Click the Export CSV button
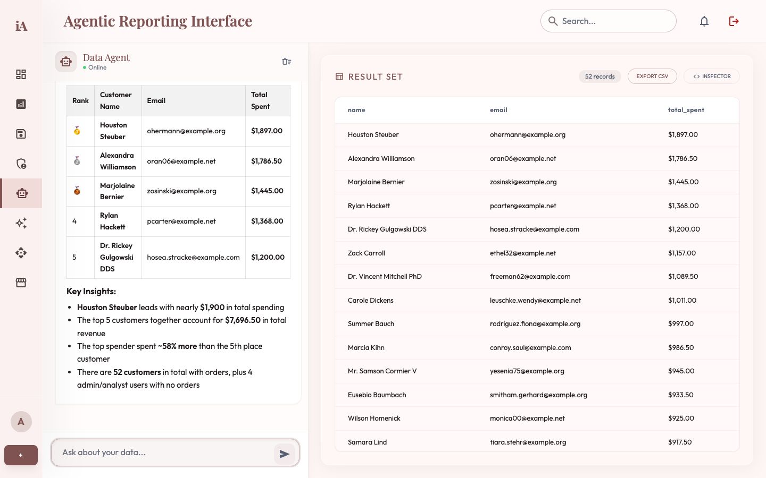Viewport: 766px width, 478px height. (652, 76)
